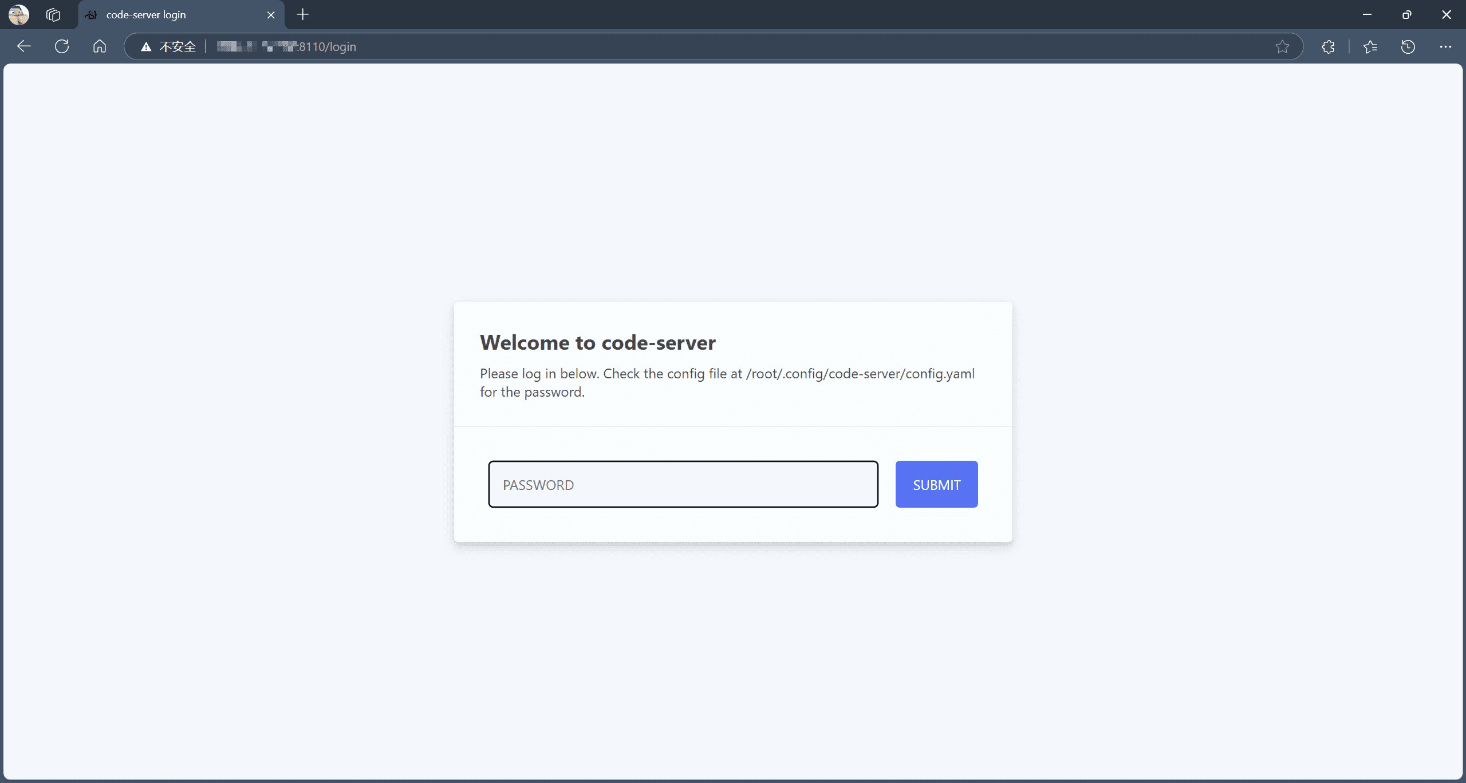Bookmark this page with the star icon
This screenshot has height=783, width=1466.
coord(1282,47)
